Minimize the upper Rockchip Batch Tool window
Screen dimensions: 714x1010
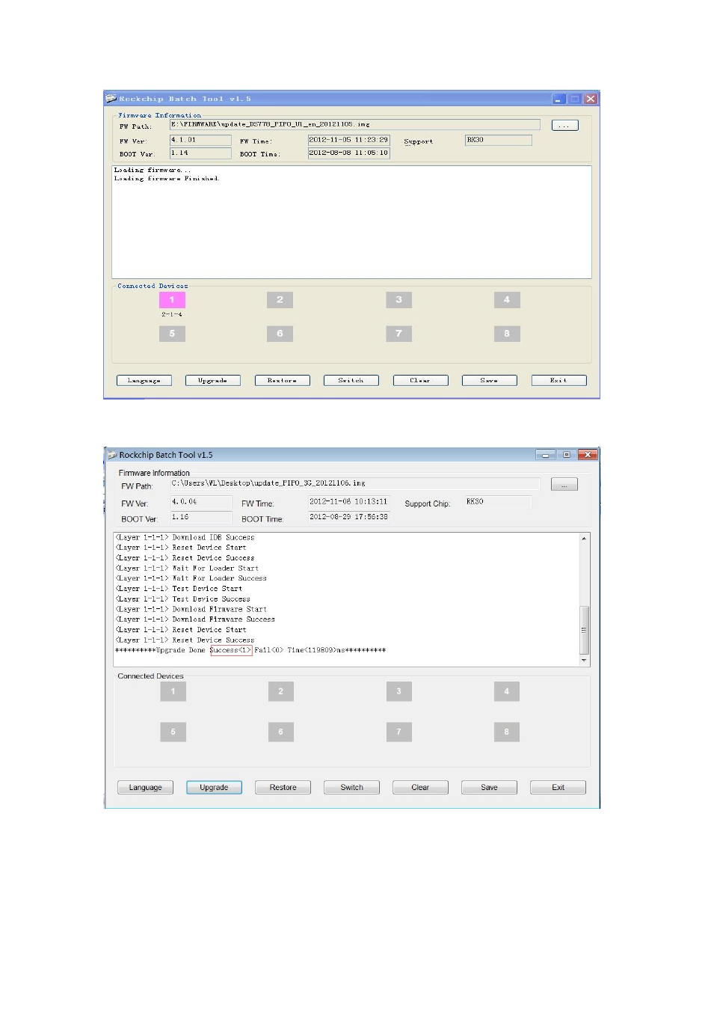(x=558, y=99)
